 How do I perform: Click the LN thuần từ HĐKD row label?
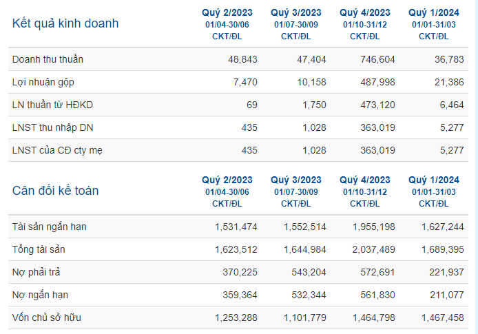click(x=52, y=105)
